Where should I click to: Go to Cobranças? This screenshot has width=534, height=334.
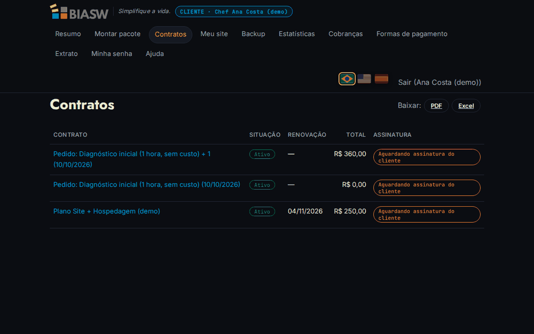click(345, 34)
